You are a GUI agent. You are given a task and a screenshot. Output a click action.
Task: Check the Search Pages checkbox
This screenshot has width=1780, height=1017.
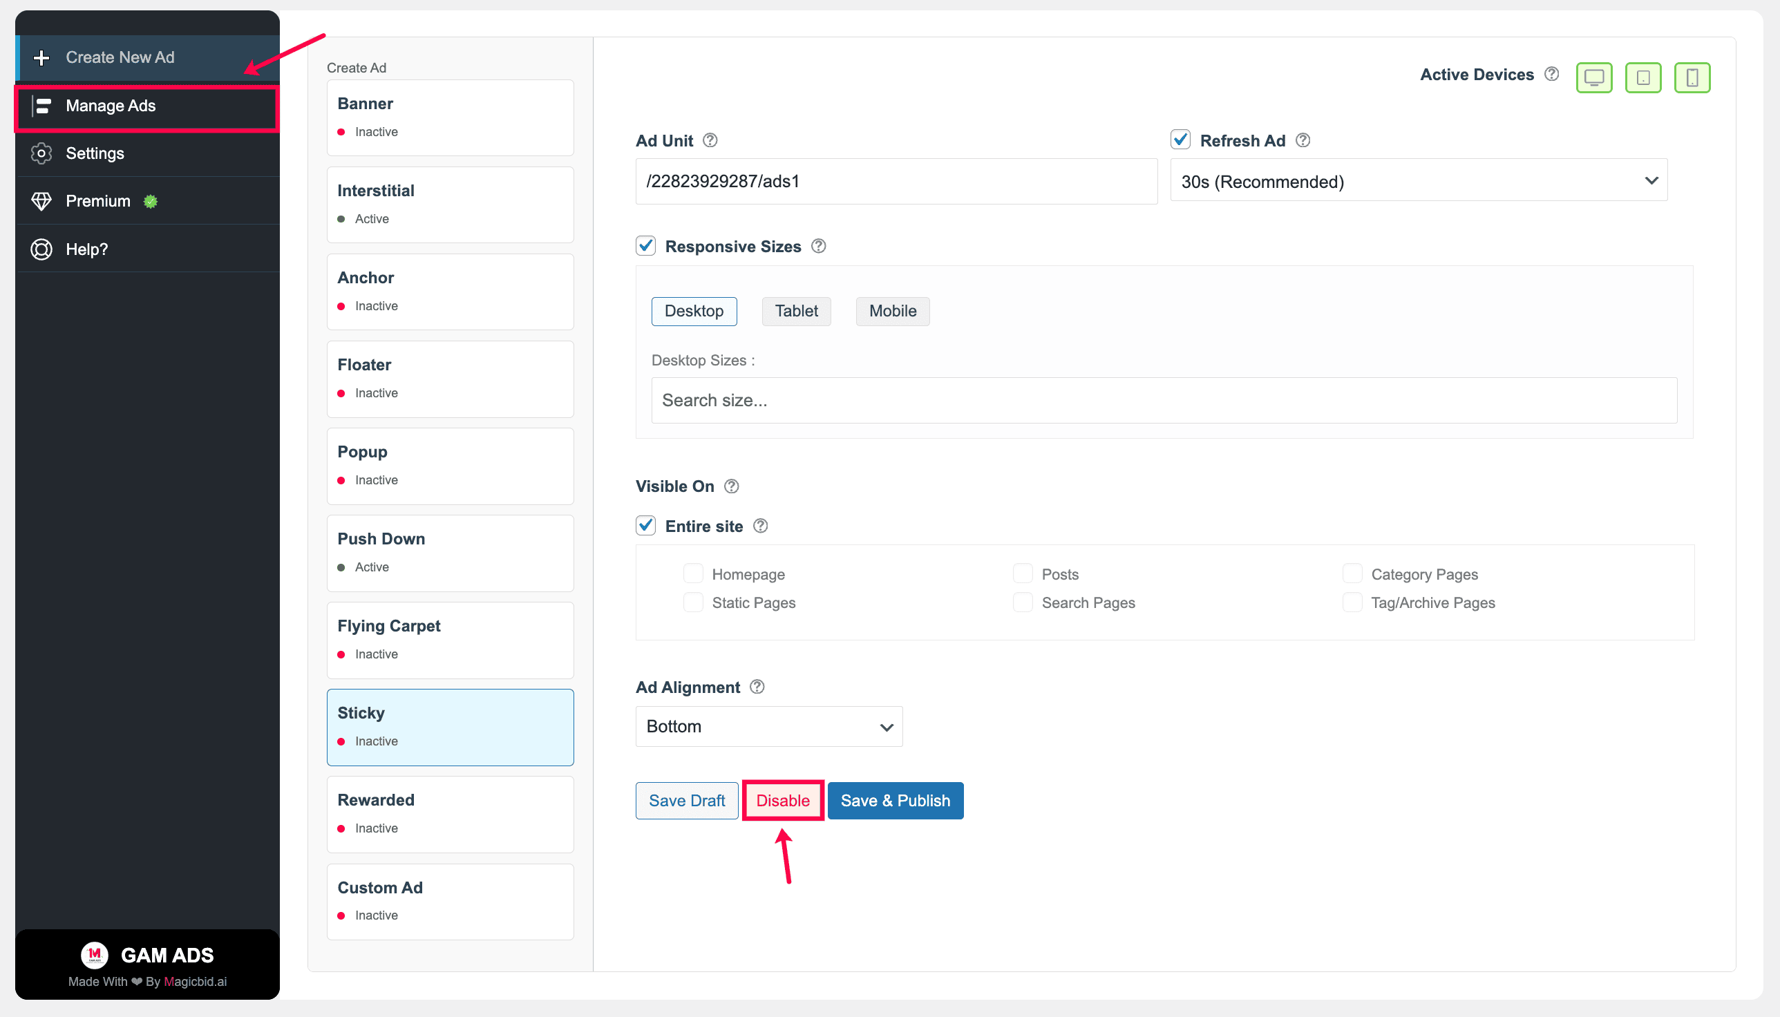[x=1023, y=602]
